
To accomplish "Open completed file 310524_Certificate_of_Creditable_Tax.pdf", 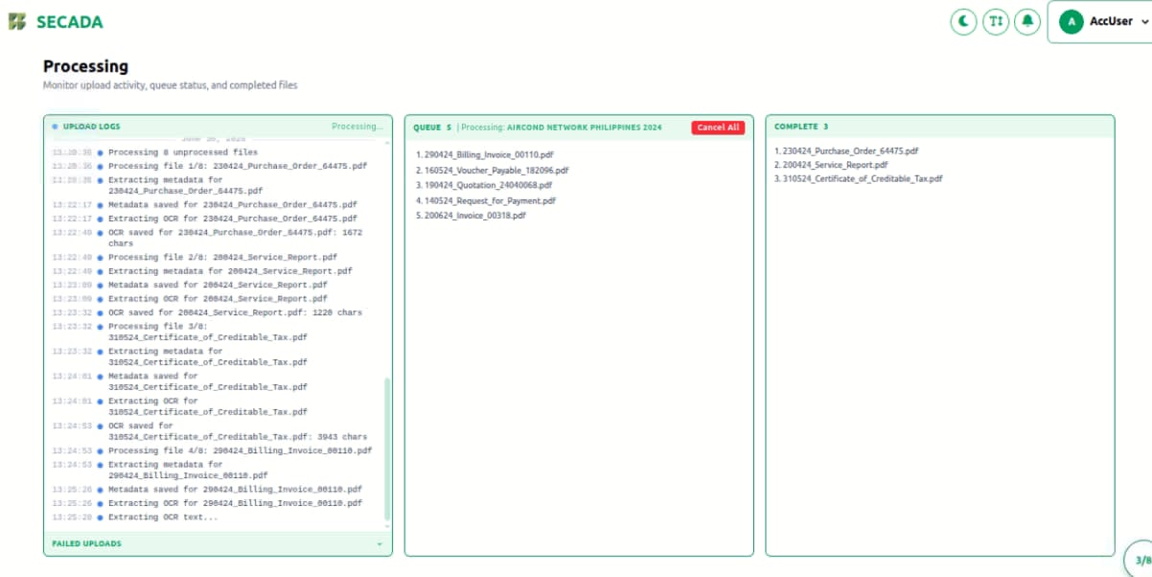I will tap(859, 178).
